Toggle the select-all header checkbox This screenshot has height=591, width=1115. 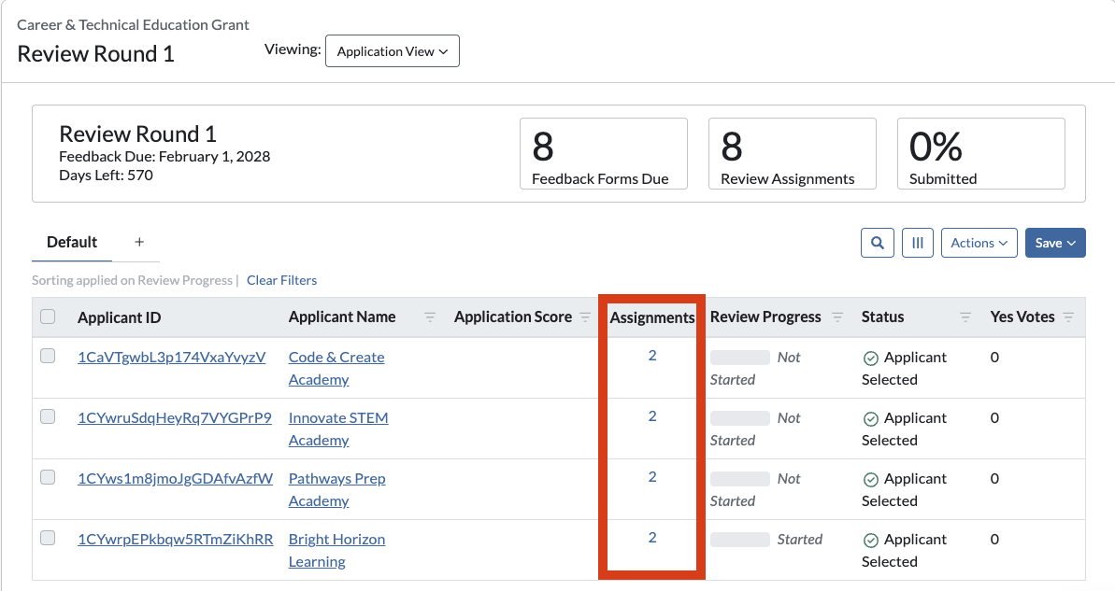(x=48, y=317)
